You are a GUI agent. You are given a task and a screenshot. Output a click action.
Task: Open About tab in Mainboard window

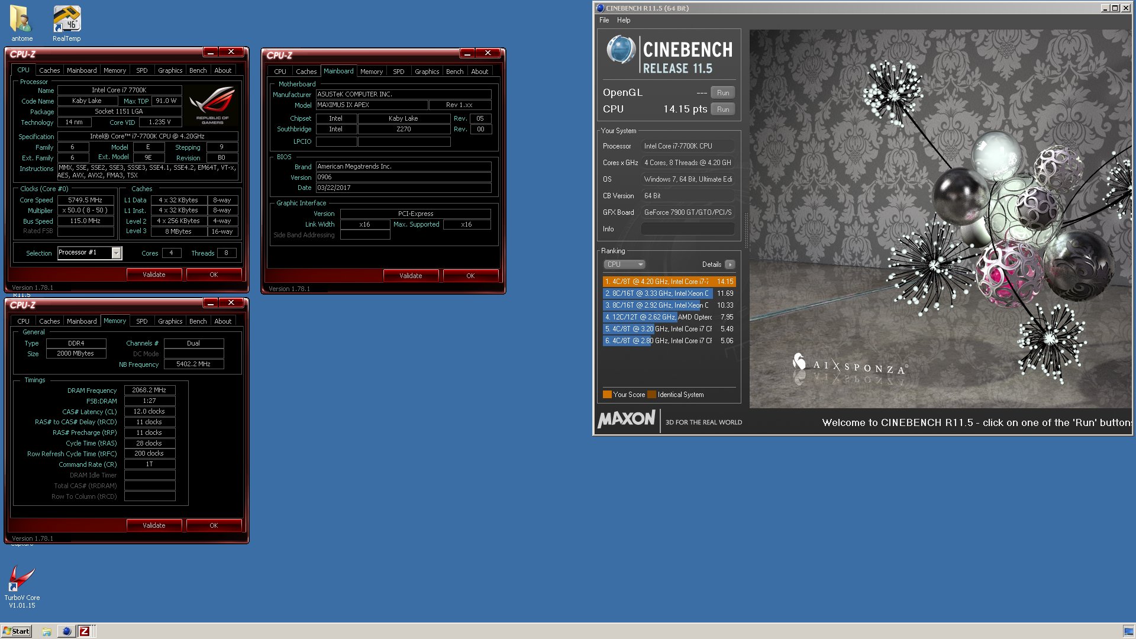coord(479,72)
